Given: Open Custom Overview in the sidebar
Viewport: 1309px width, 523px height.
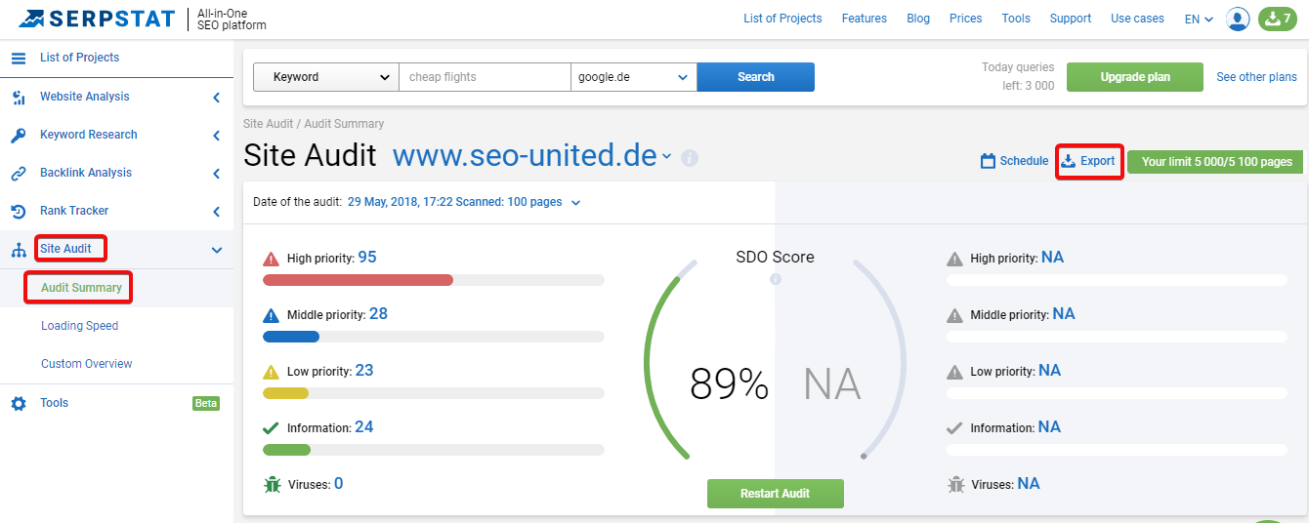Looking at the screenshot, I should click(87, 364).
